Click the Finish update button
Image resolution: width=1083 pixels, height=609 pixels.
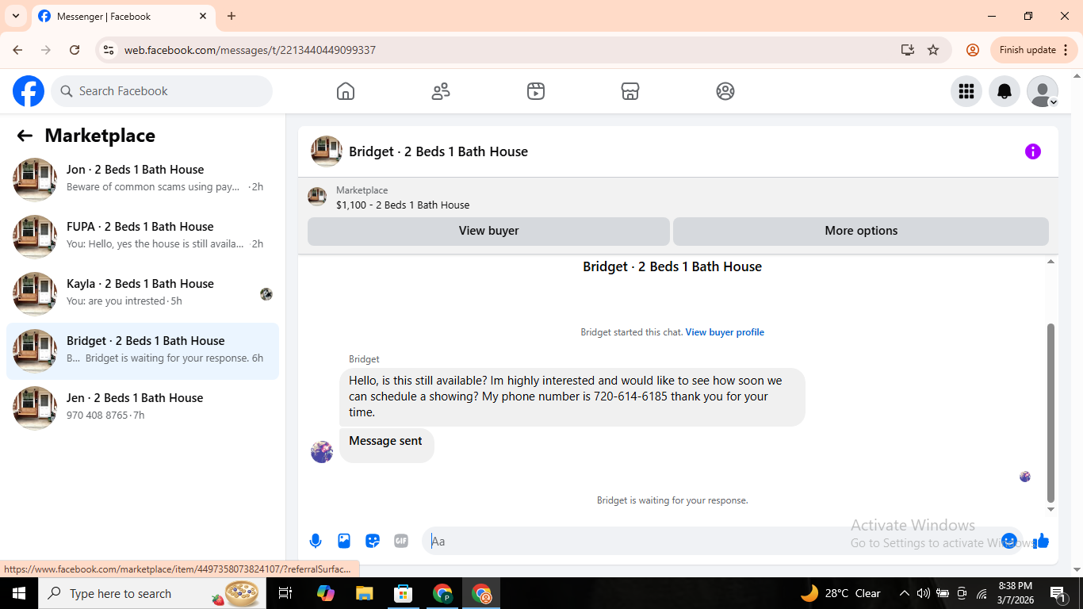pos(1034,50)
